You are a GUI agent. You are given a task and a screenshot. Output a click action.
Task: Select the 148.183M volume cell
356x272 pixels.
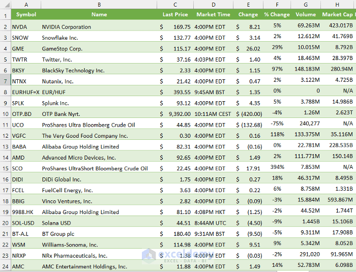[306, 69]
